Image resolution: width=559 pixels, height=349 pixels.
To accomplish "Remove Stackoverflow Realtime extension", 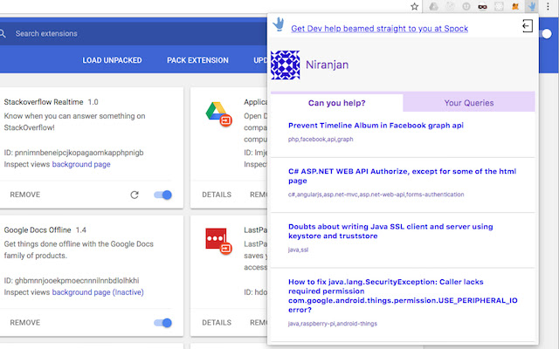I will tap(25, 195).
